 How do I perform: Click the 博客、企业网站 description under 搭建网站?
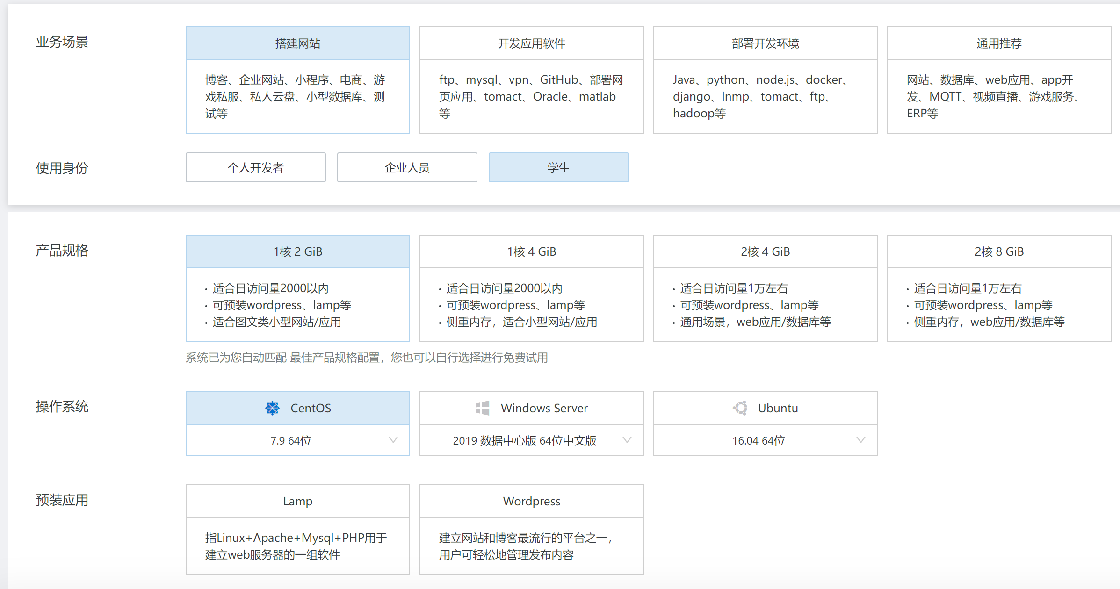pos(295,97)
